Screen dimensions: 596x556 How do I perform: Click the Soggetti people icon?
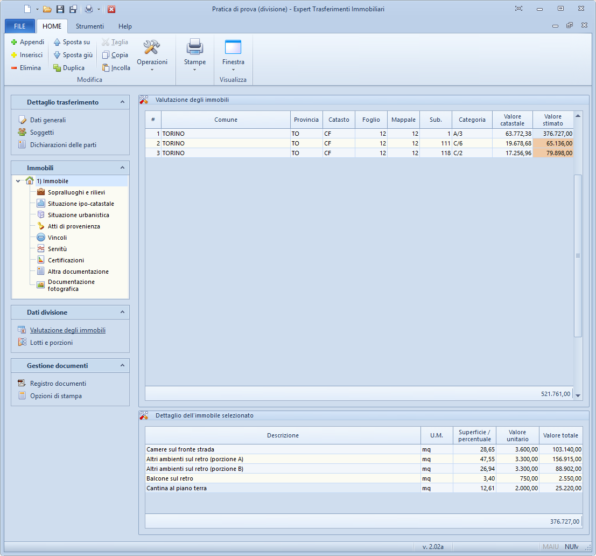coord(22,133)
